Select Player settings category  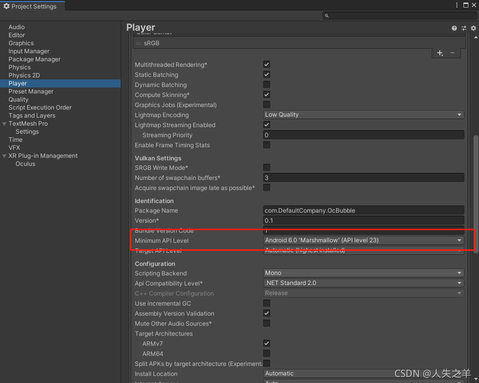(x=60, y=83)
